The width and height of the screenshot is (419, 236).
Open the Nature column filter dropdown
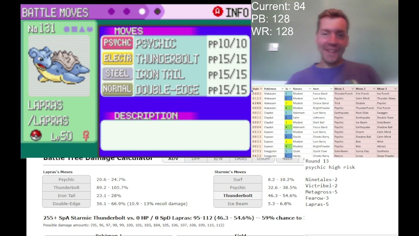tap(310, 89)
